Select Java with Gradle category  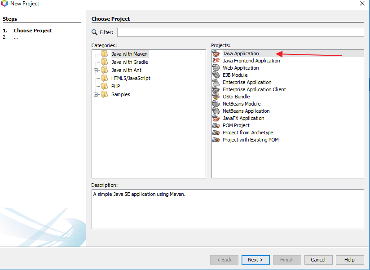130,62
